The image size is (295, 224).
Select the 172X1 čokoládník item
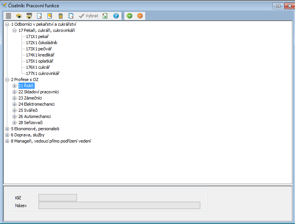pyautogui.click(x=42, y=43)
